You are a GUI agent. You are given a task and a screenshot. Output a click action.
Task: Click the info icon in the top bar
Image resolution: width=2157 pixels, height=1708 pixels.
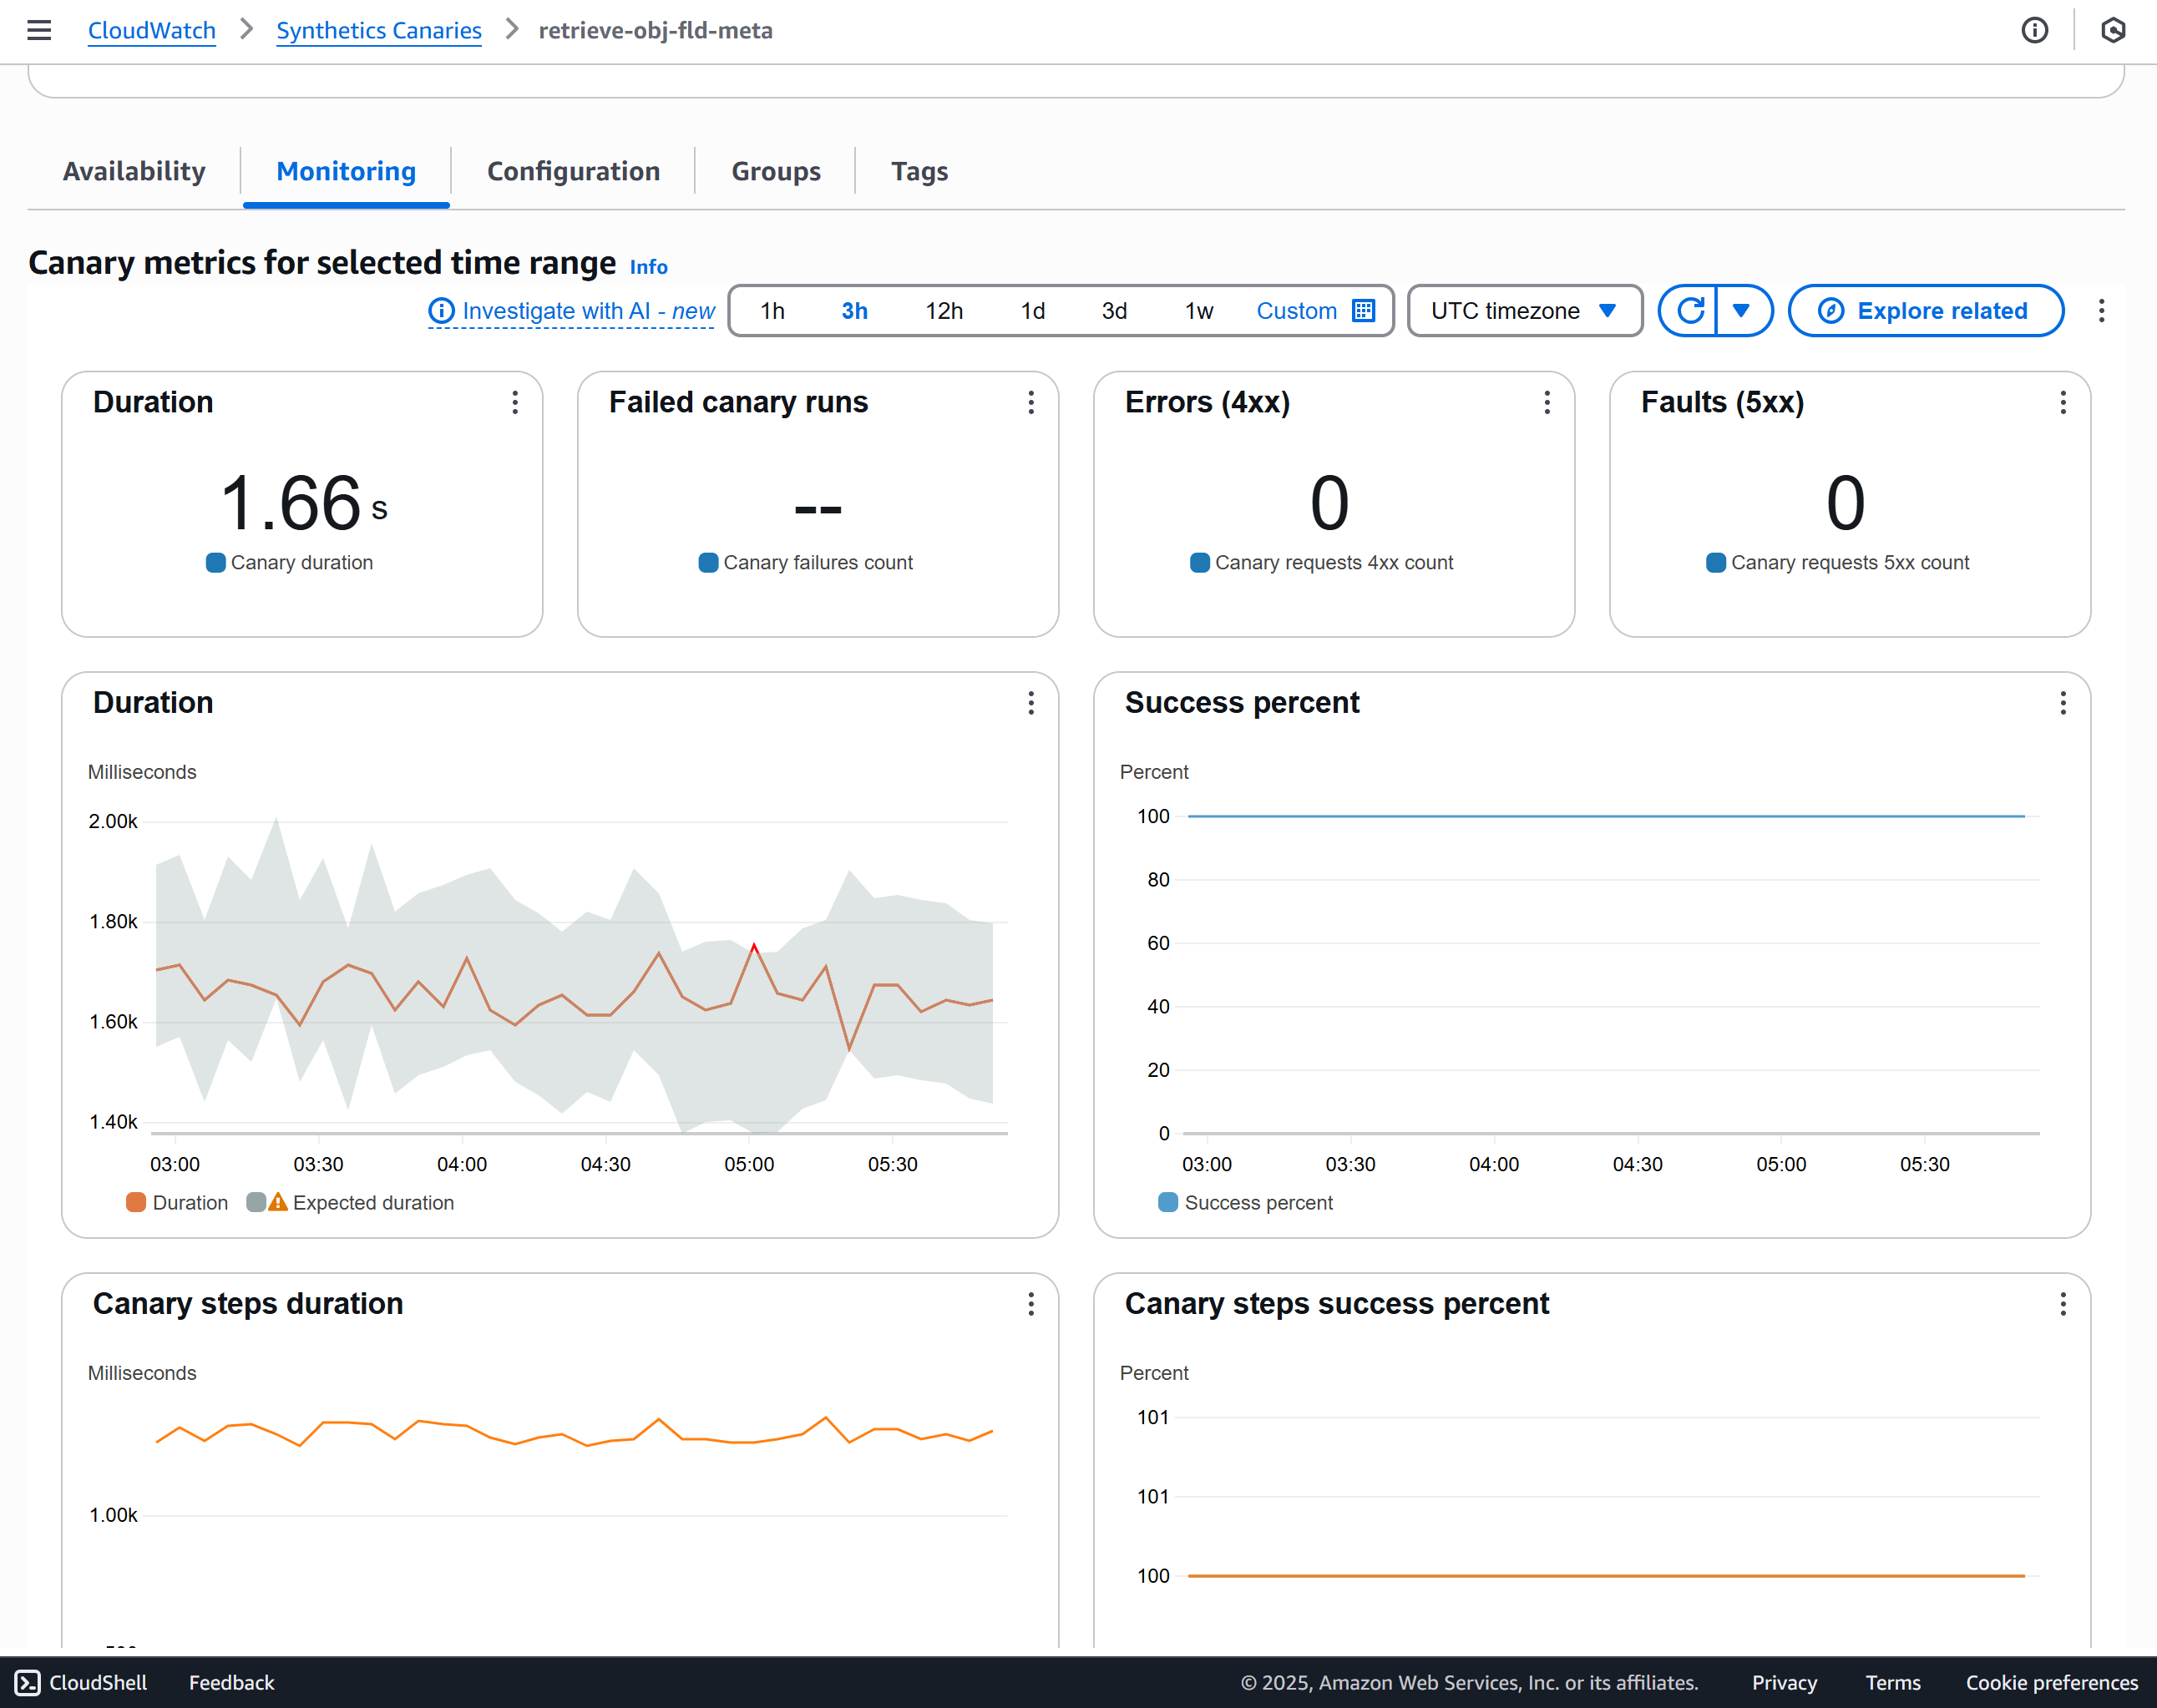(2036, 30)
